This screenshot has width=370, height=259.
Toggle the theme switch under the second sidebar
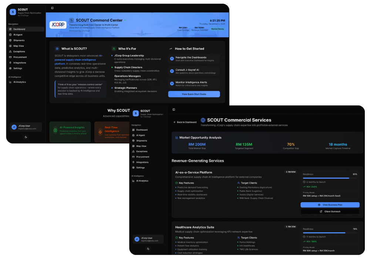coord(148,249)
